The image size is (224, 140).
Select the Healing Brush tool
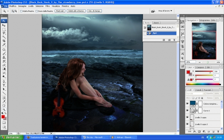point(4,50)
